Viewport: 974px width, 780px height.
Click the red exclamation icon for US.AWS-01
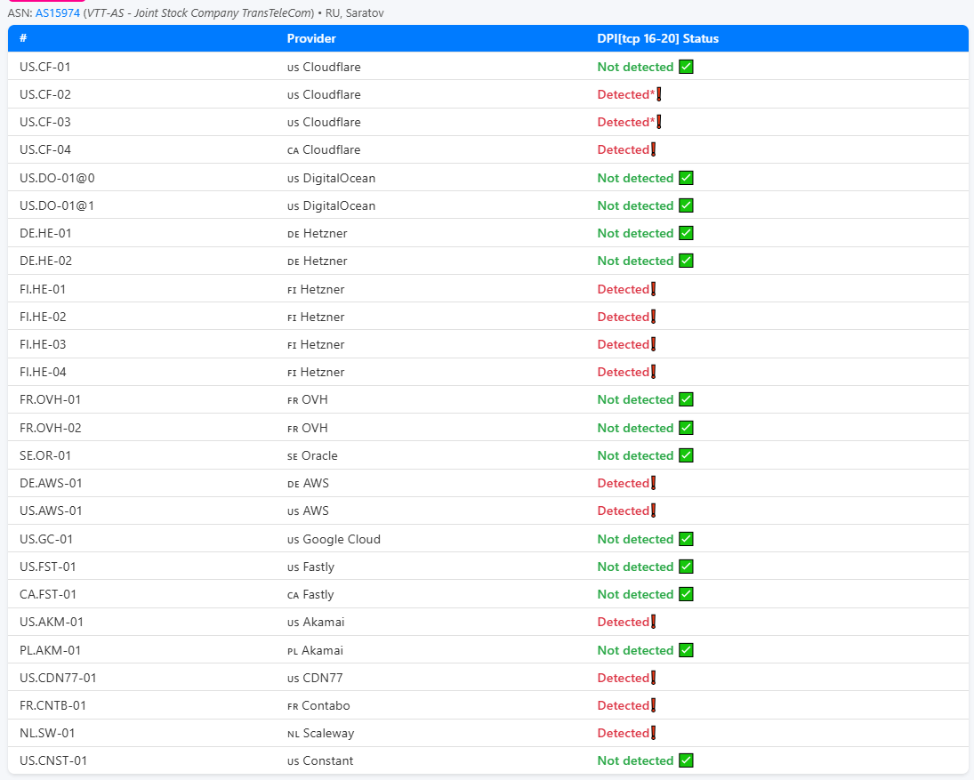click(654, 511)
